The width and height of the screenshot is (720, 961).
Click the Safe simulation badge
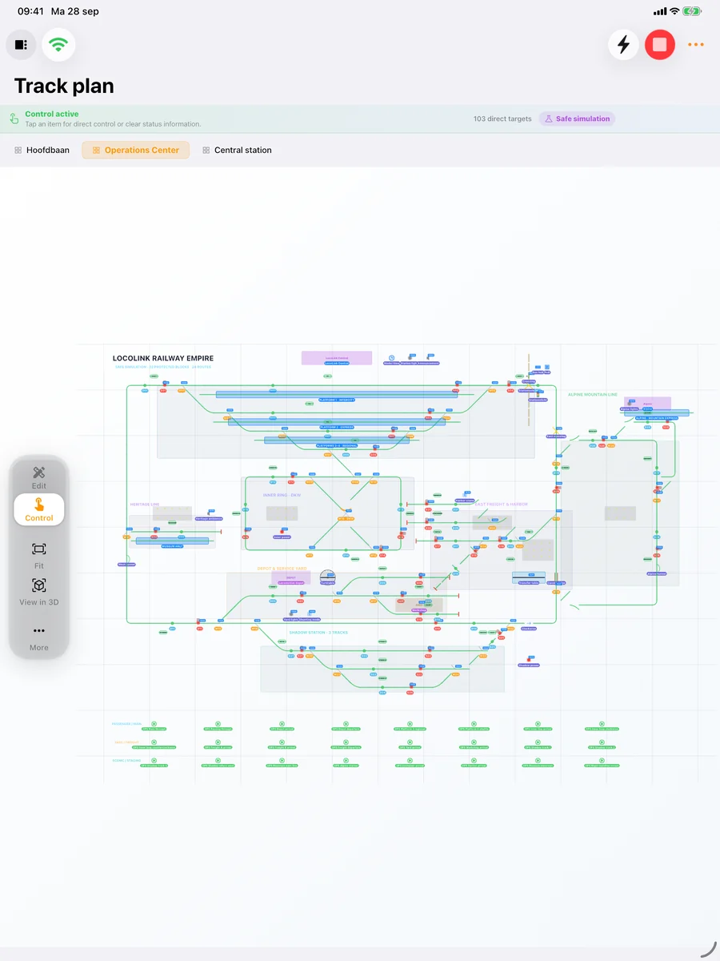(x=577, y=119)
